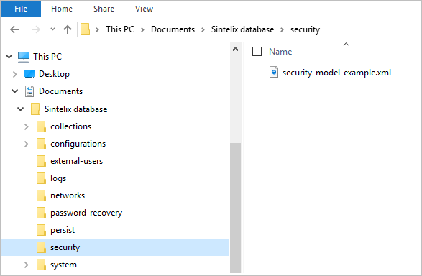The image size is (422, 276).
Task: Collapse the Sintelix database node
Action: point(20,109)
